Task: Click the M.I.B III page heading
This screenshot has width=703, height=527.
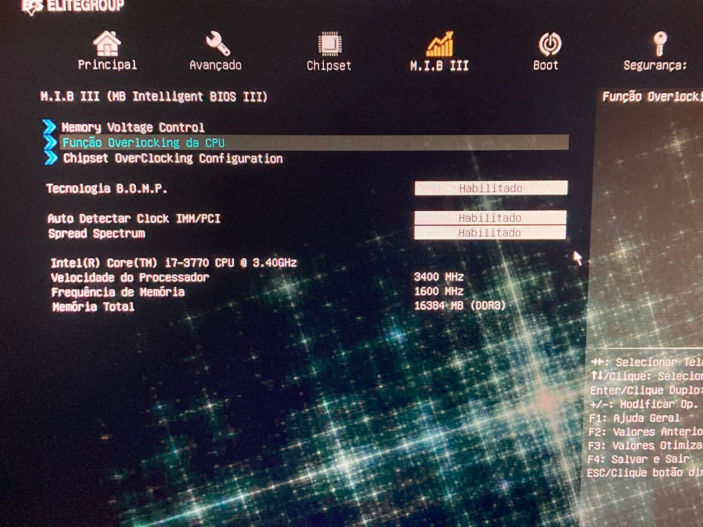Action: (x=154, y=97)
